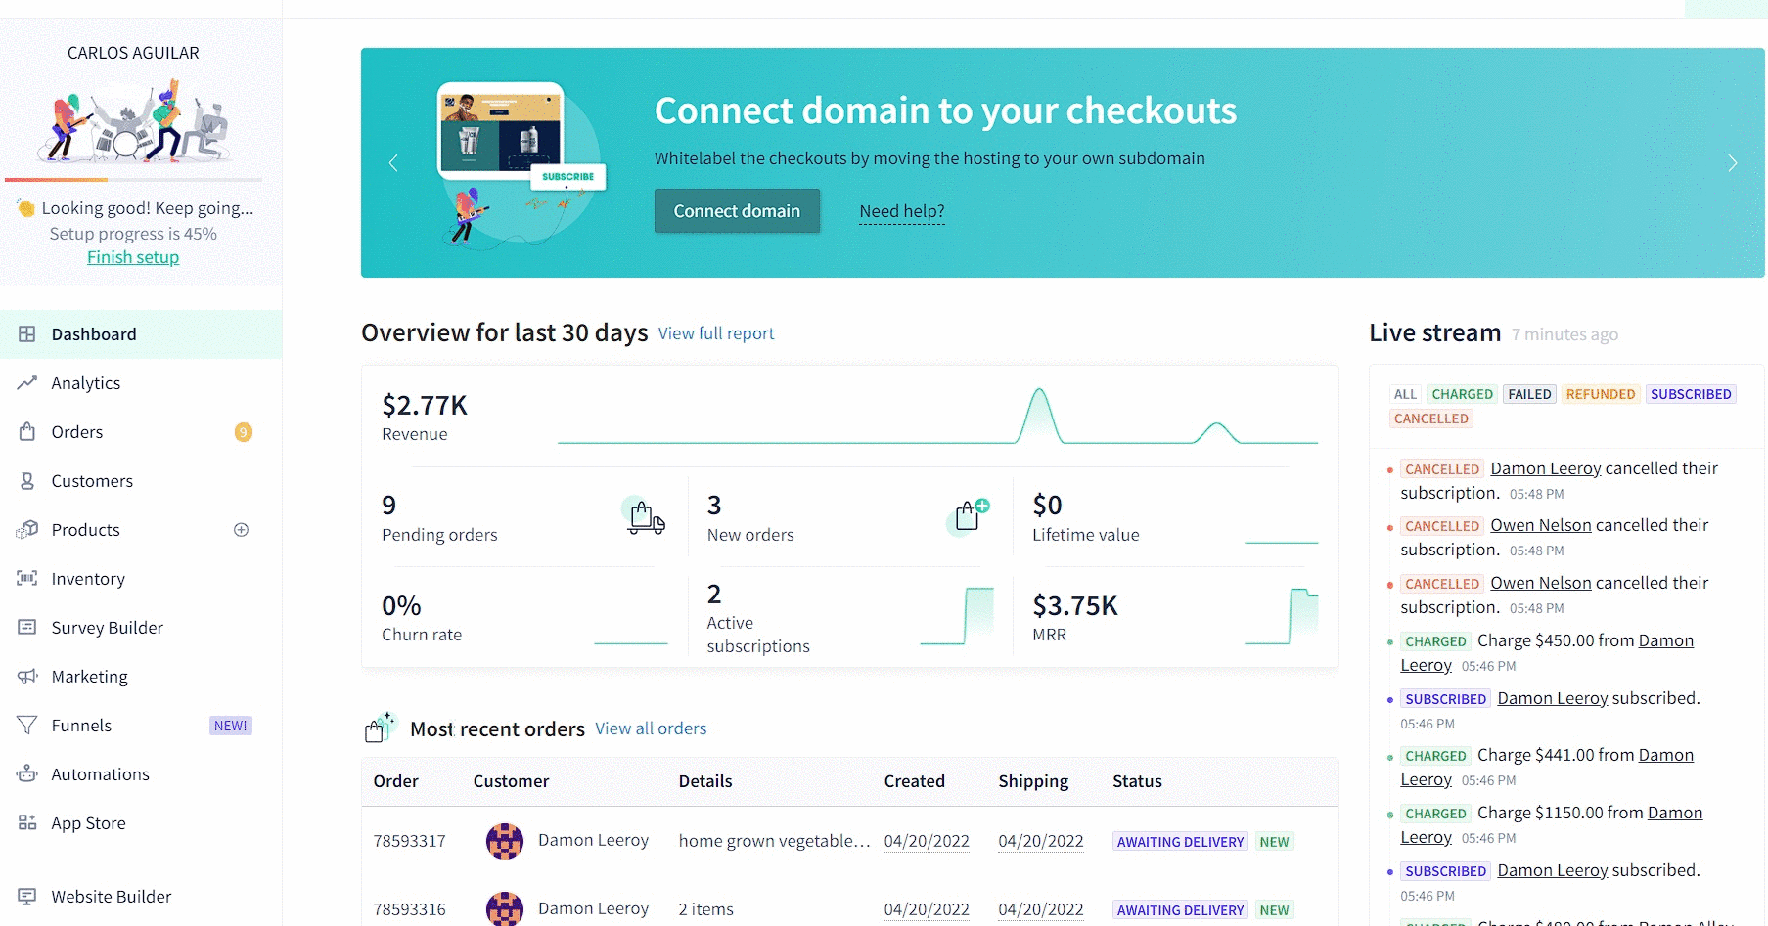Screen dimensions: 1768x926
Task: Click the Revenue sparkline chart
Action: click(937, 418)
